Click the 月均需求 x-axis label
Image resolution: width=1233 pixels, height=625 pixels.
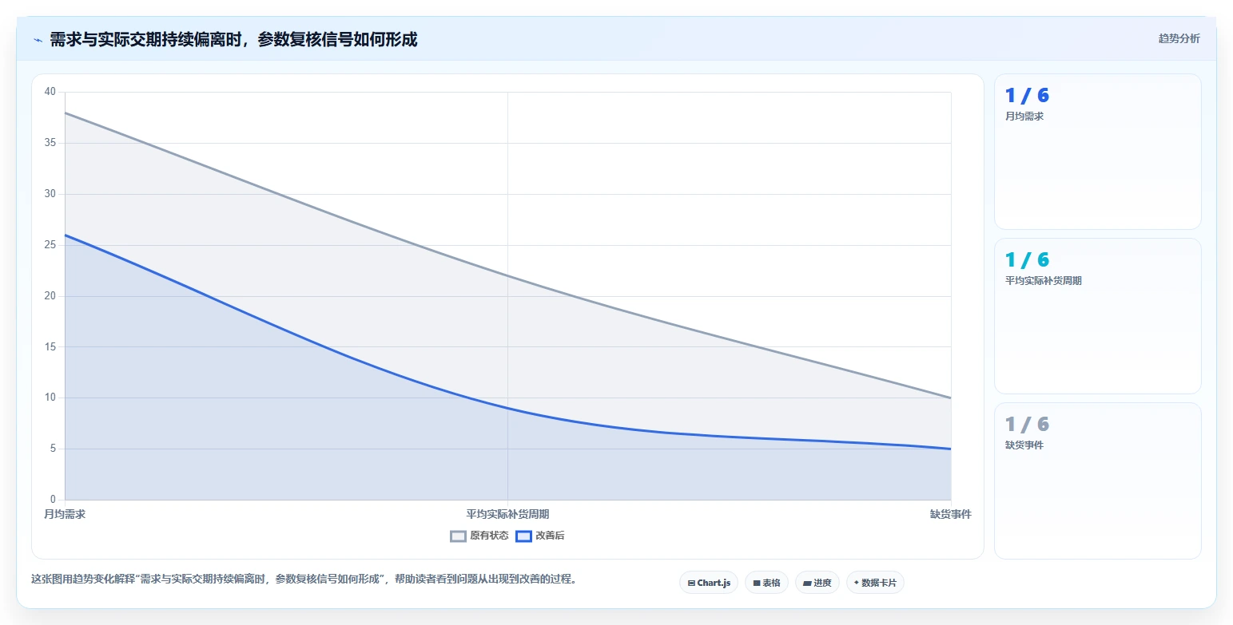[x=65, y=514]
